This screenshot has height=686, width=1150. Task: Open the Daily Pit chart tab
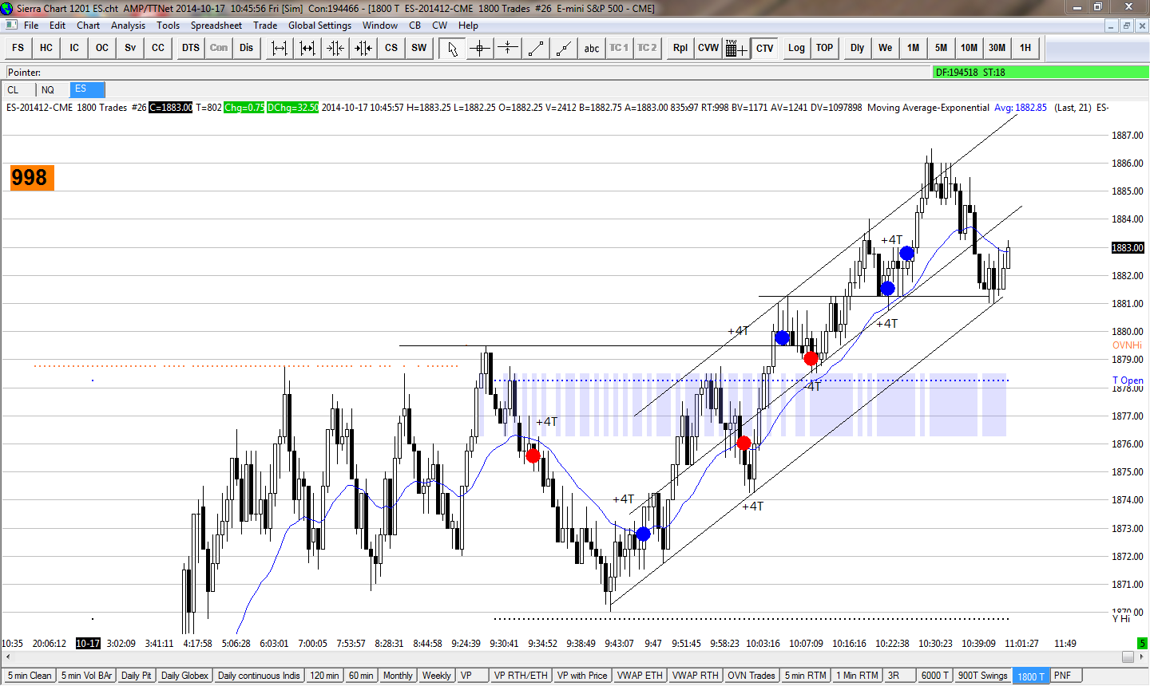[137, 676]
